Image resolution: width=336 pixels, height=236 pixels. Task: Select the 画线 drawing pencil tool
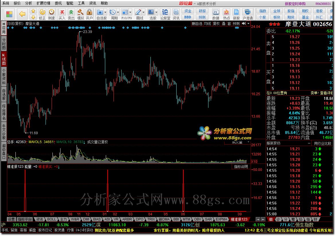tap(138, 12)
